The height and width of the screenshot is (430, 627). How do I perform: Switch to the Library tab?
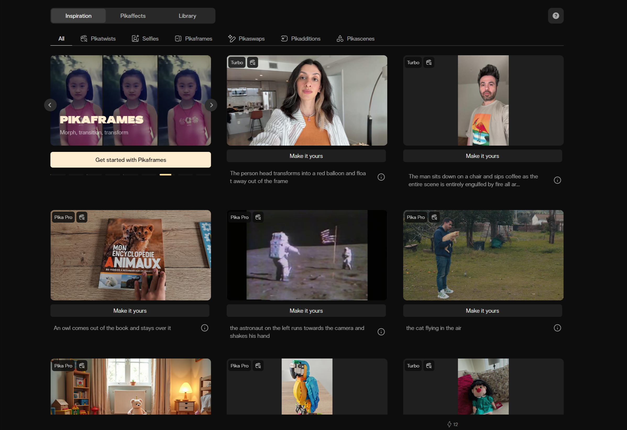point(187,16)
